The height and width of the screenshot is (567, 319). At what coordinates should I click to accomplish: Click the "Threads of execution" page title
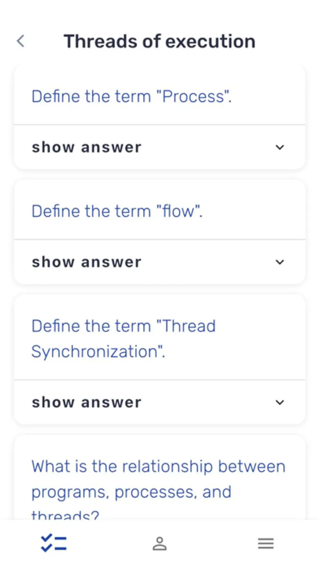pyautogui.click(x=159, y=41)
